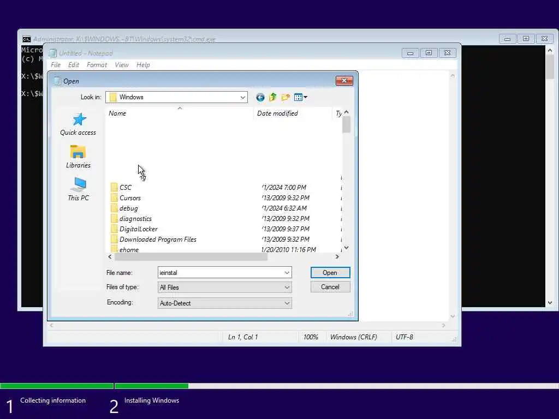559x419 pixels.
Task: Select the DigitalLocker folder
Action: (138, 229)
